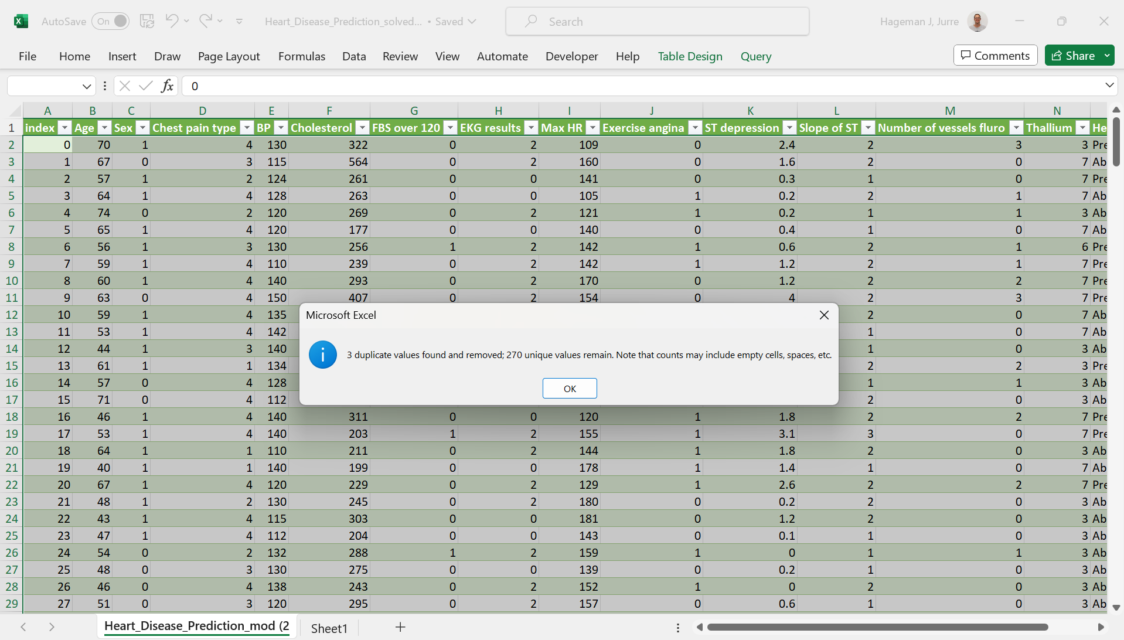
Task: Switch to the Sheet1 worksheet tab
Action: tap(329, 628)
